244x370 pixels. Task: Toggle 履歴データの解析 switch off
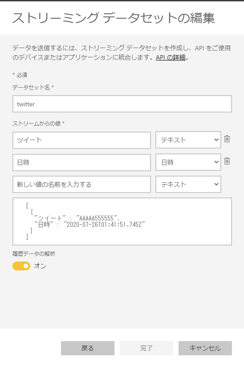pyautogui.click(x=21, y=266)
